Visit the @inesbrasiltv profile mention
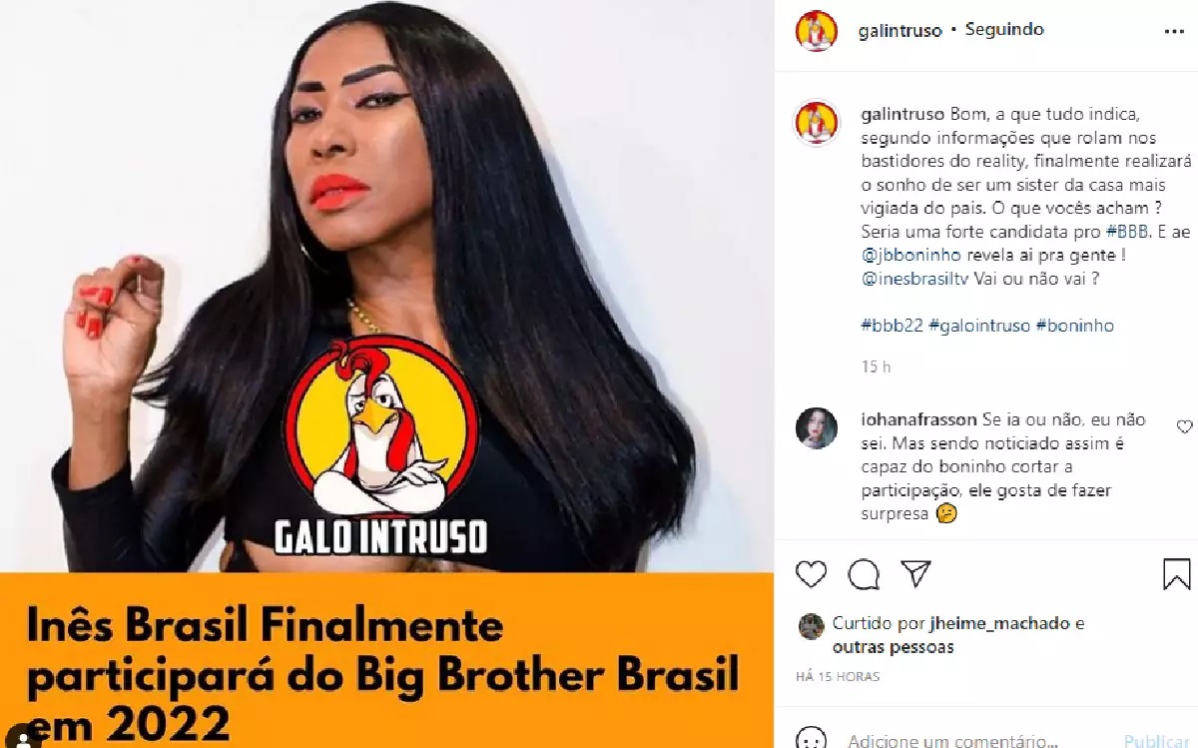The height and width of the screenshot is (748, 1198). (x=915, y=278)
